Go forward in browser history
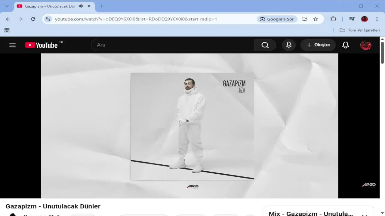 tap(20, 19)
